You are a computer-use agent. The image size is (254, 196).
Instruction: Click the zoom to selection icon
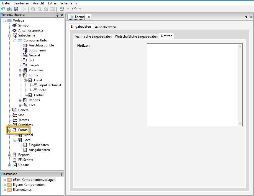pyautogui.click(x=52, y=9)
